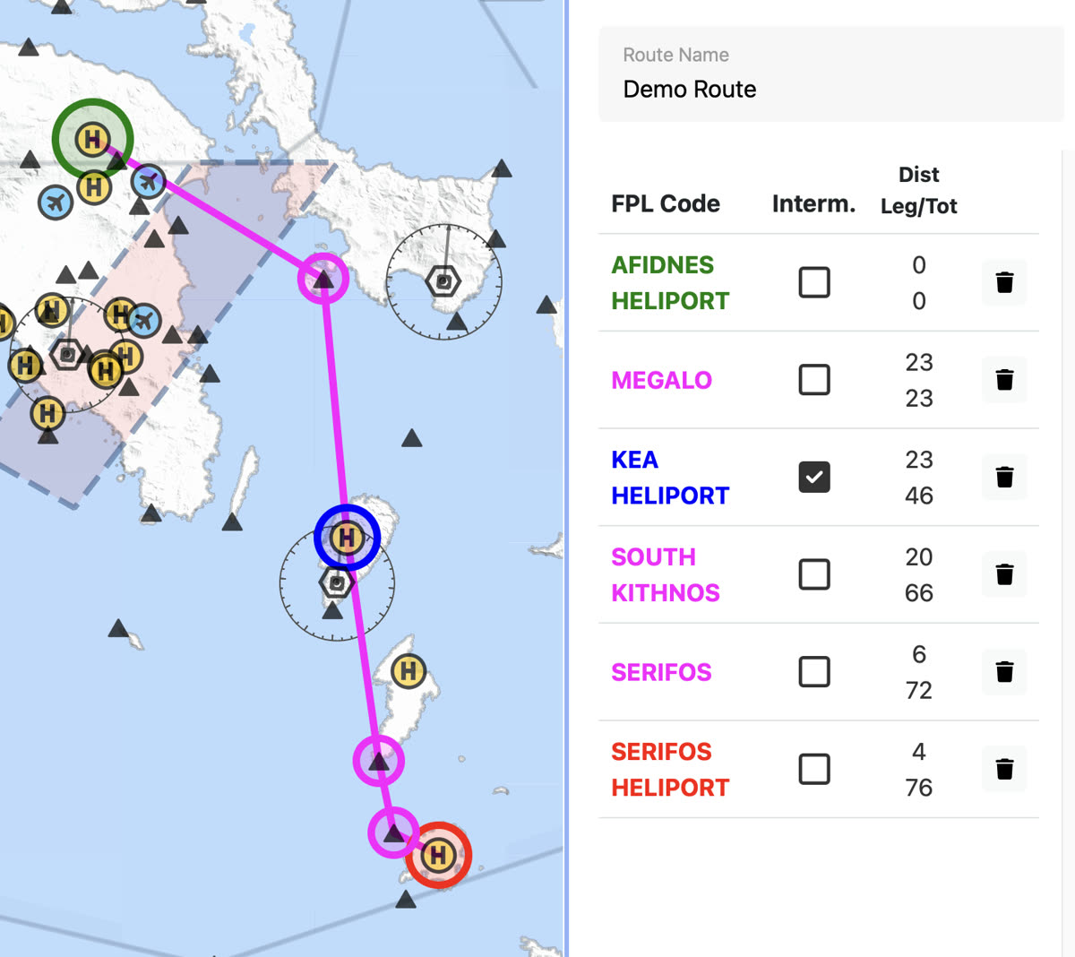Click the Interm. column header

[x=813, y=203]
